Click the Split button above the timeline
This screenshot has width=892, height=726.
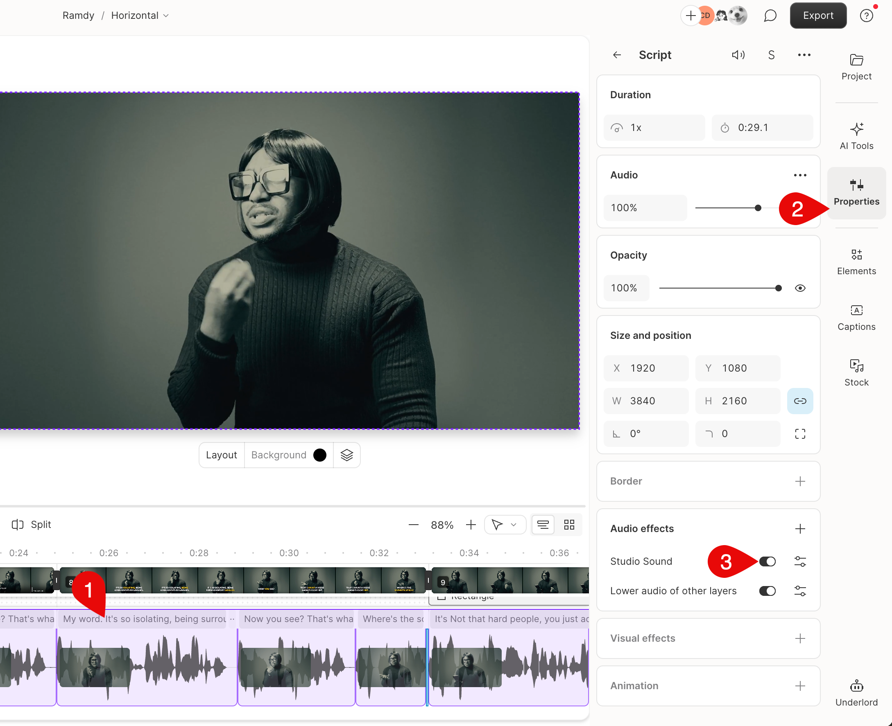pos(31,524)
